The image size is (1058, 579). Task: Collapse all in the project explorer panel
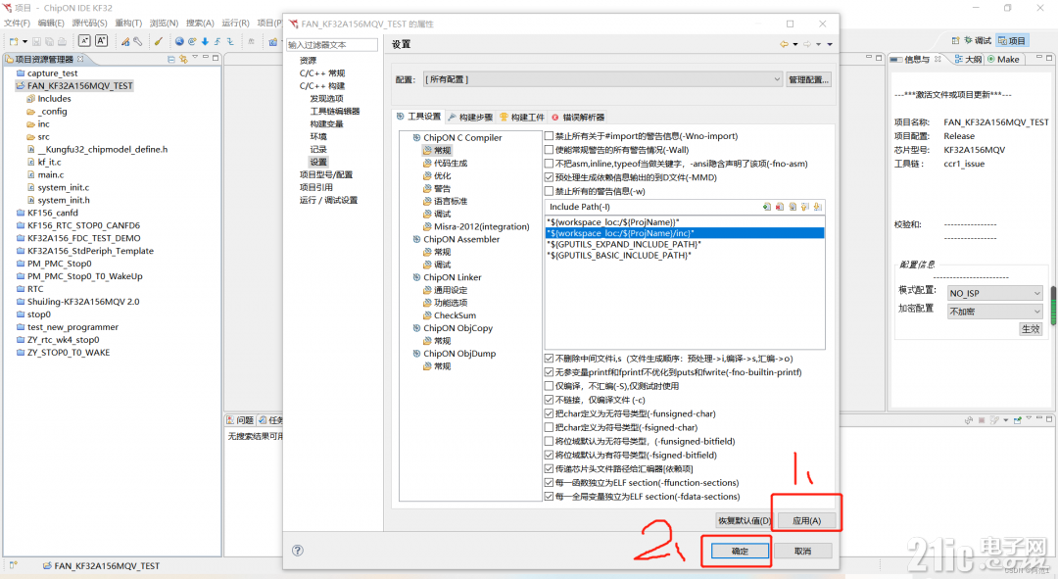[x=171, y=60]
